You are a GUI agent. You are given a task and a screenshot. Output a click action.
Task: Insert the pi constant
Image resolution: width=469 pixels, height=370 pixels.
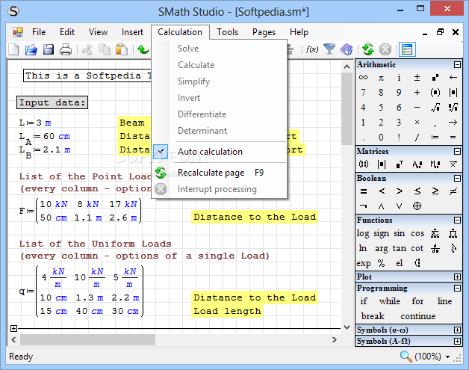[381, 78]
